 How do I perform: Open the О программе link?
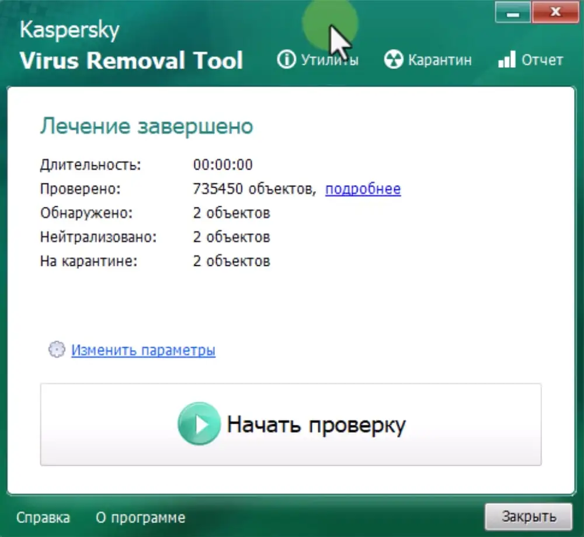tap(140, 518)
